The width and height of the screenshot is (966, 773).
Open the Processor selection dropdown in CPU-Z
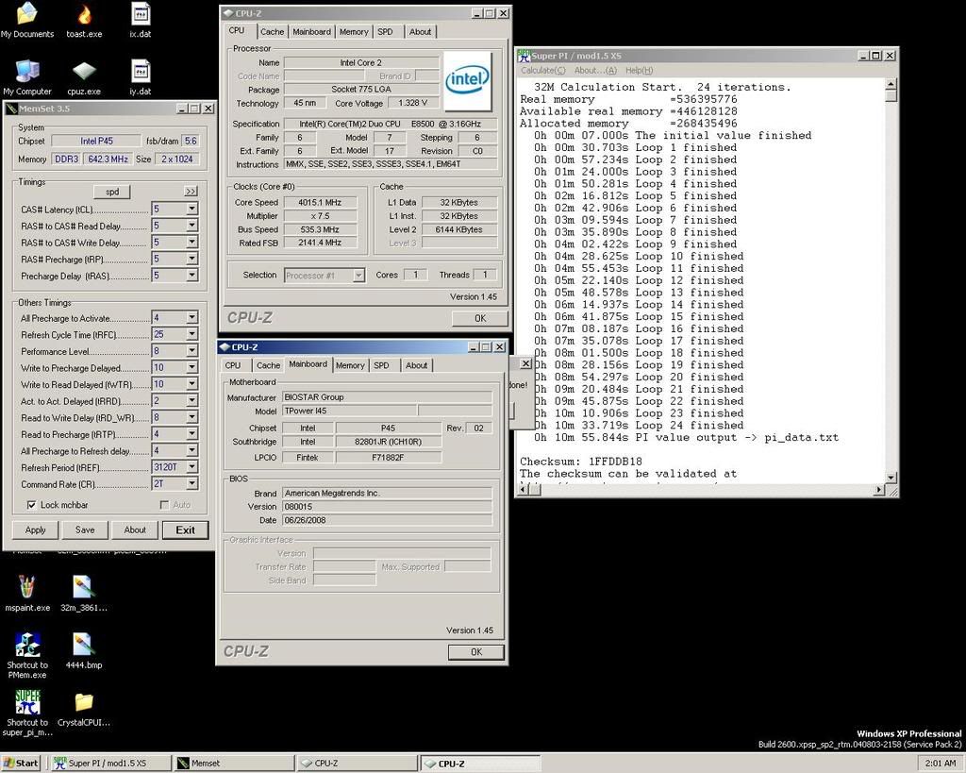tap(359, 276)
